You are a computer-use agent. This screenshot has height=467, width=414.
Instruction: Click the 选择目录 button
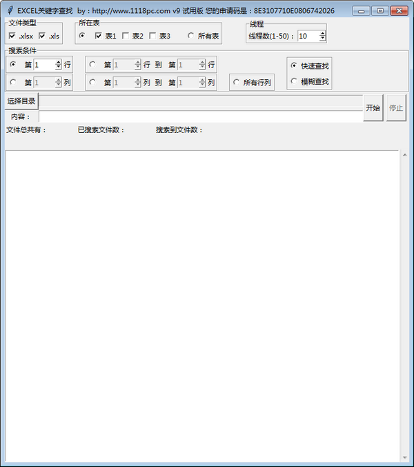coord(21,101)
